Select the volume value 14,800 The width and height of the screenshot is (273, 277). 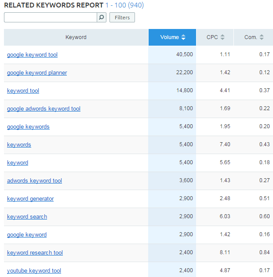click(184, 90)
